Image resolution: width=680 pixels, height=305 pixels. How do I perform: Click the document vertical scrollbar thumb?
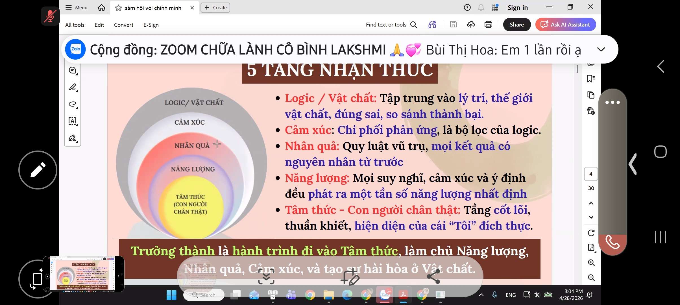coord(577,69)
